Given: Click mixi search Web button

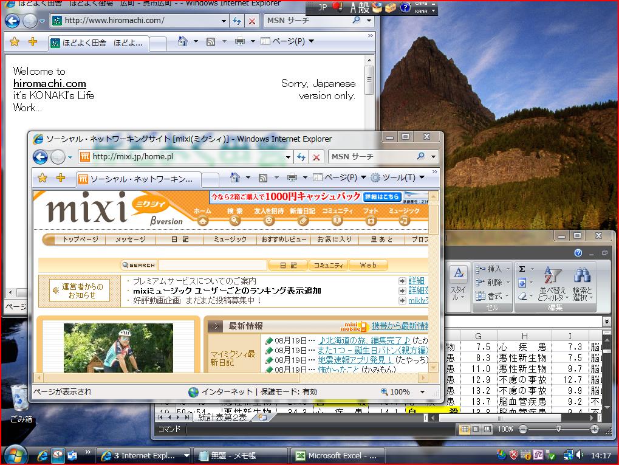Looking at the screenshot, I should [x=368, y=266].
